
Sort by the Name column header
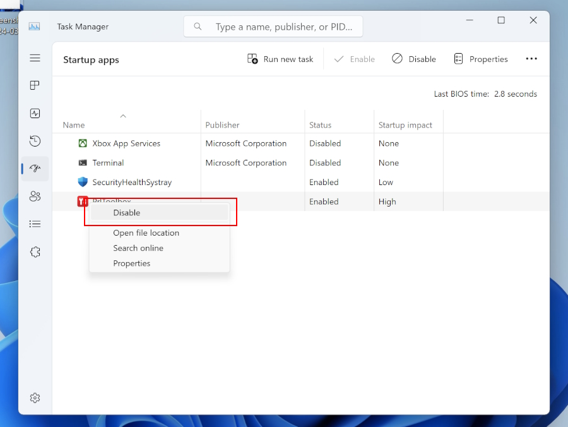tap(74, 125)
